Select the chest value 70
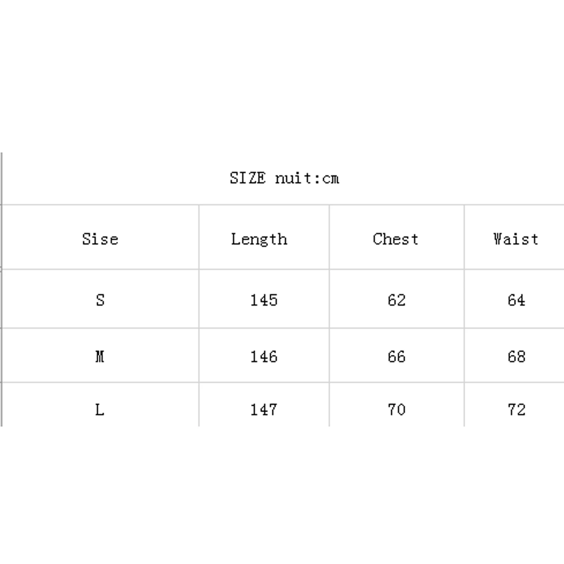The width and height of the screenshot is (564, 564). click(x=397, y=410)
